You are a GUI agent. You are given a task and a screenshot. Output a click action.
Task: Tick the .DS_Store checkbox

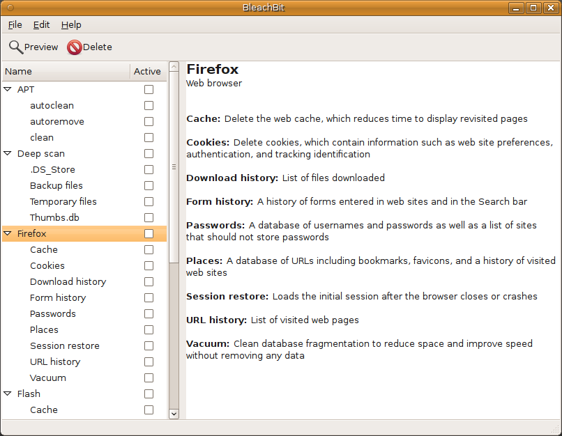tap(149, 170)
